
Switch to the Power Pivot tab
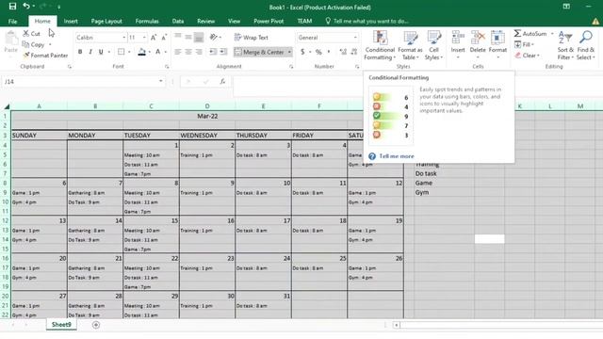[x=269, y=21]
